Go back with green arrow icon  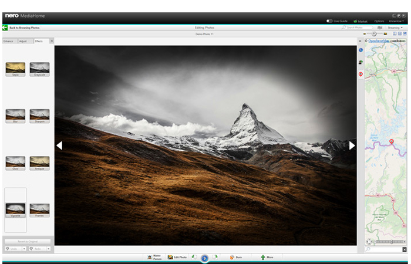pyautogui.click(x=5, y=28)
